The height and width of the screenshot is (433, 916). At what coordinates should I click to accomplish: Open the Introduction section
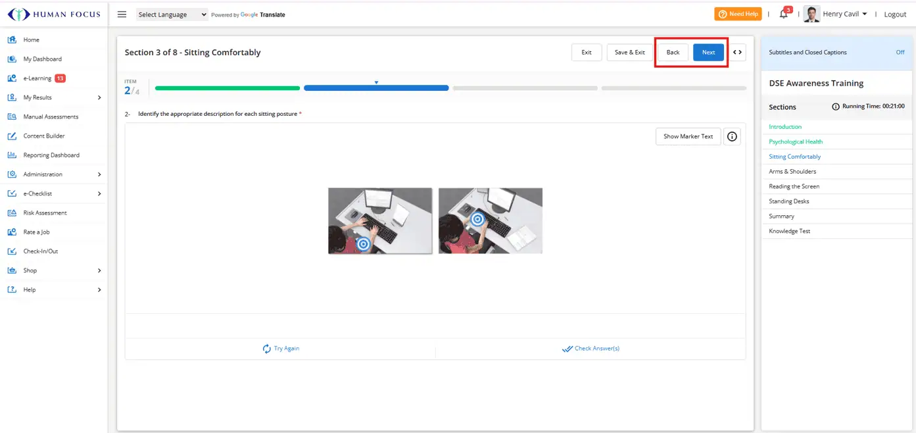point(785,127)
